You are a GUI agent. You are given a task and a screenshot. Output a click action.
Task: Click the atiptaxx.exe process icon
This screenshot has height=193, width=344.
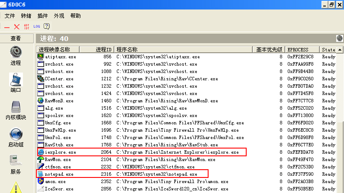coord(40,57)
